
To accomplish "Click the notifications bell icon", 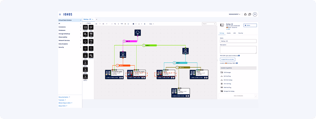I will [x=245, y=14].
